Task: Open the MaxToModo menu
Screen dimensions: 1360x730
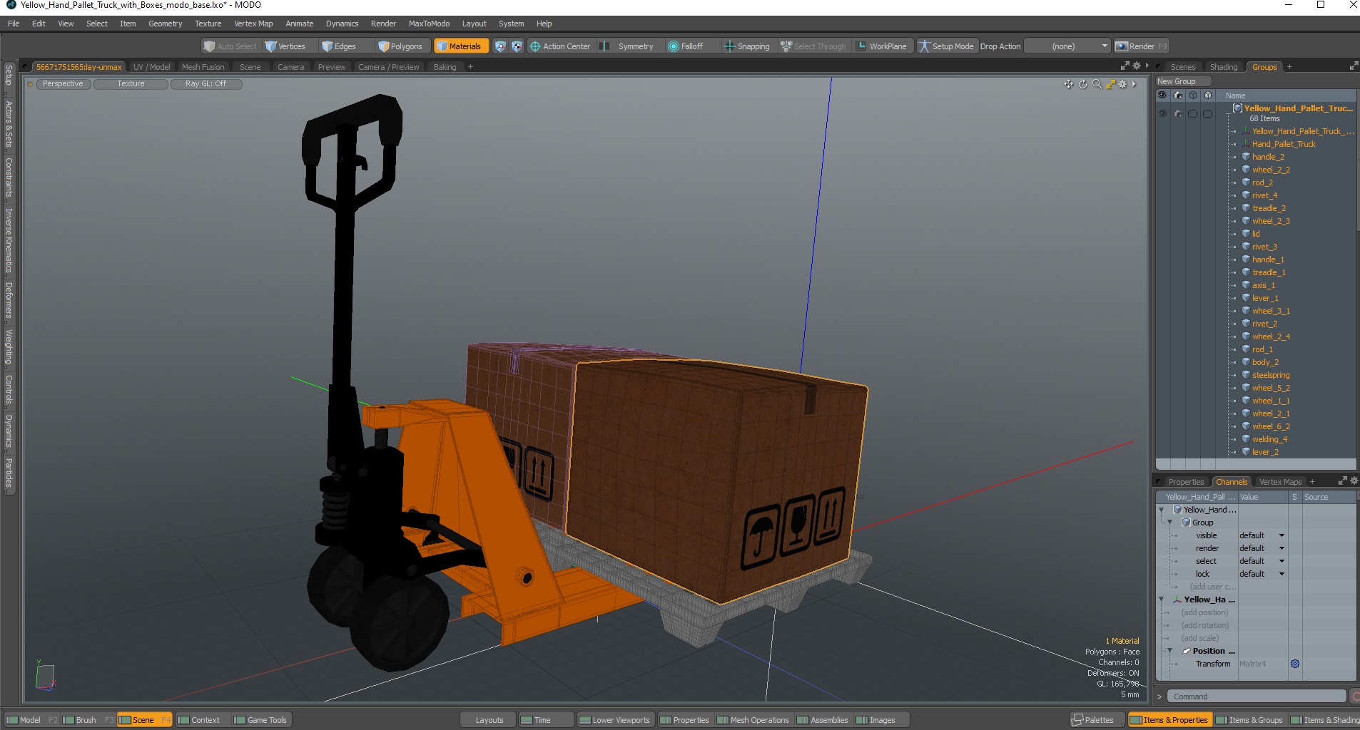Action: (429, 24)
